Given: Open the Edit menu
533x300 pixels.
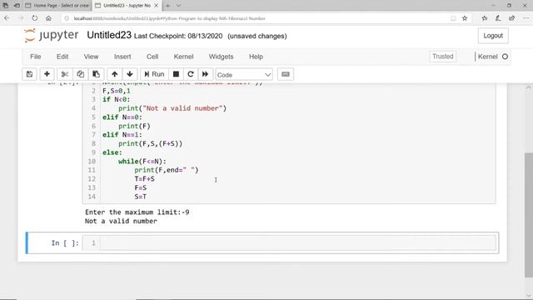Looking at the screenshot, I should click(x=62, y=57).
